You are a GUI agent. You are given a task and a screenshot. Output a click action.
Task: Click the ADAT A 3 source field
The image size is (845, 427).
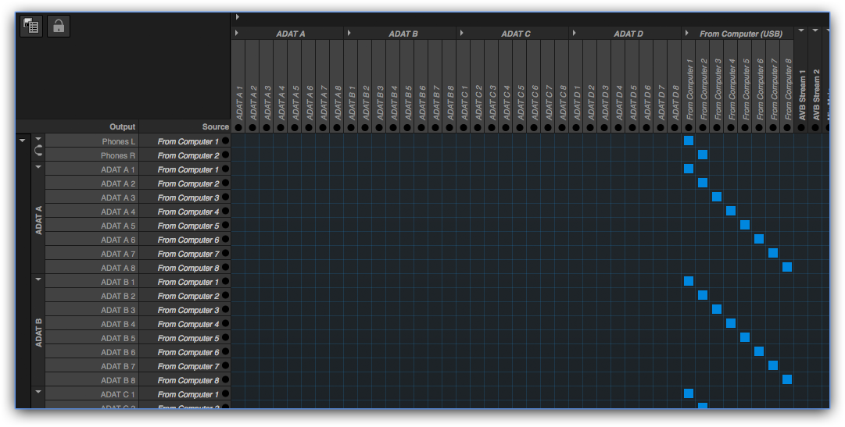click(188, 197)
